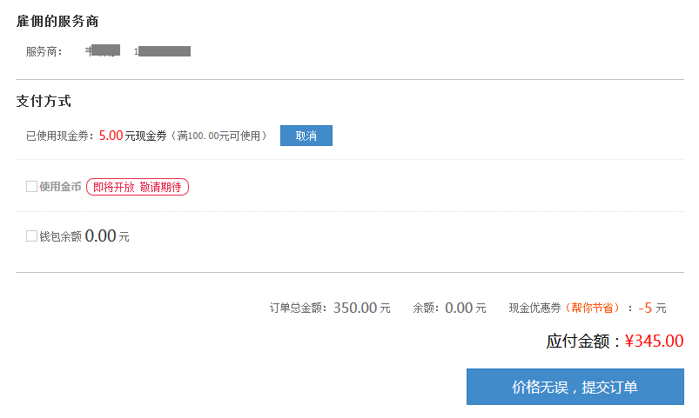Select the -5 元 discount amount
Viewport: 699px width, 418px height.
pyautogui.click(x=652, y=308)
